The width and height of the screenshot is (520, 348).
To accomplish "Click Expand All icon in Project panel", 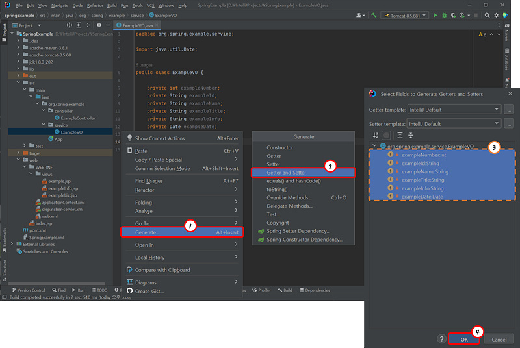I will coord(79,25).
